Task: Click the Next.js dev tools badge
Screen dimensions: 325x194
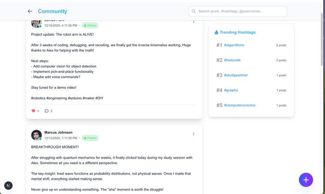Action: pyautogui.click(x=8, y=185)
